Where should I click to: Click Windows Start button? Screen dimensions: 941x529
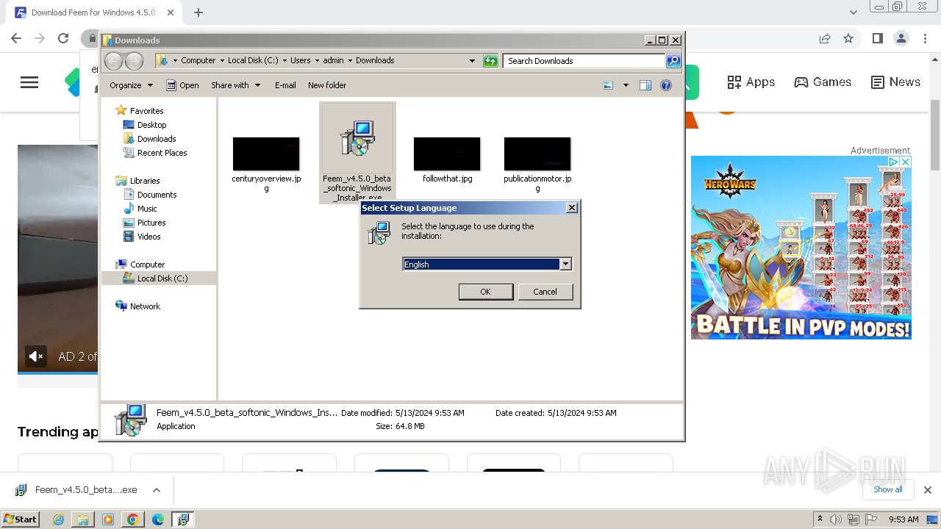[x=20, y=519]
